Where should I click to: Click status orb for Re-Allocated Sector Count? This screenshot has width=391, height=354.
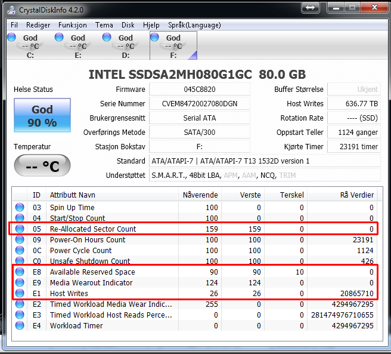tap(20, 229)
